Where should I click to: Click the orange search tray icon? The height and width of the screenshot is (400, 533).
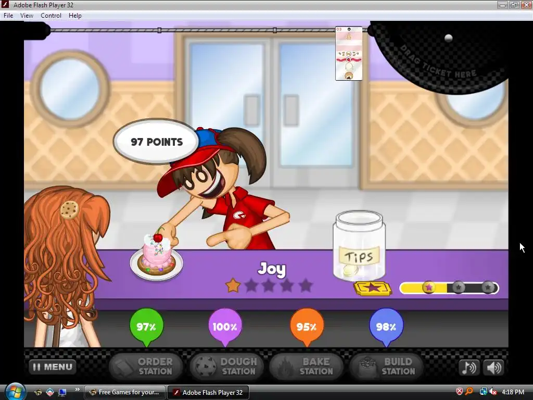469,392
